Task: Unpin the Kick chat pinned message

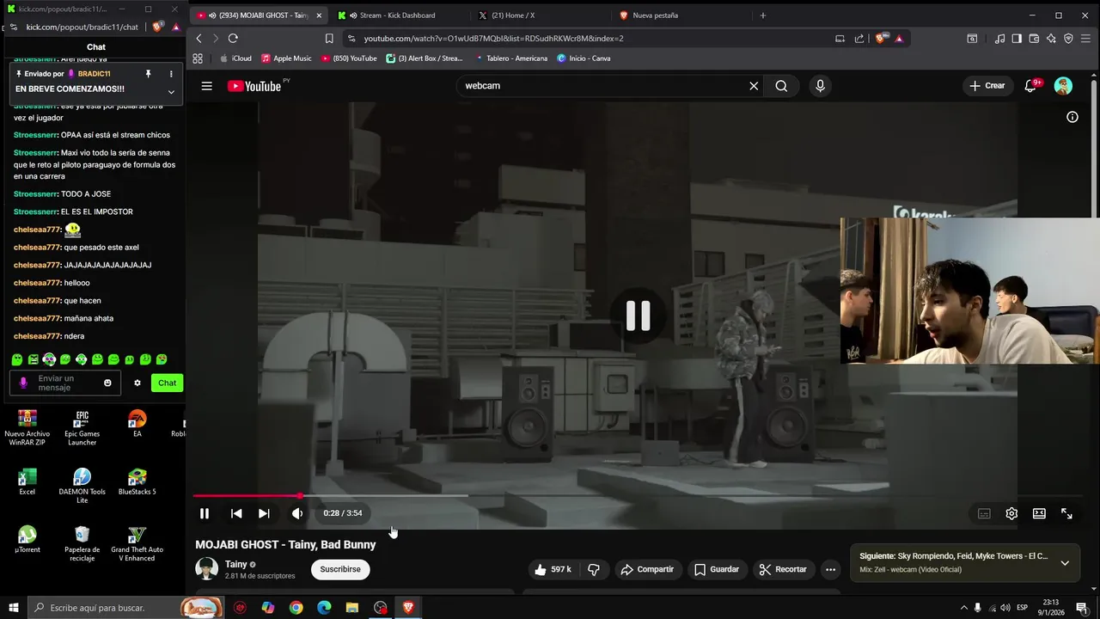Action: point(149,74)
